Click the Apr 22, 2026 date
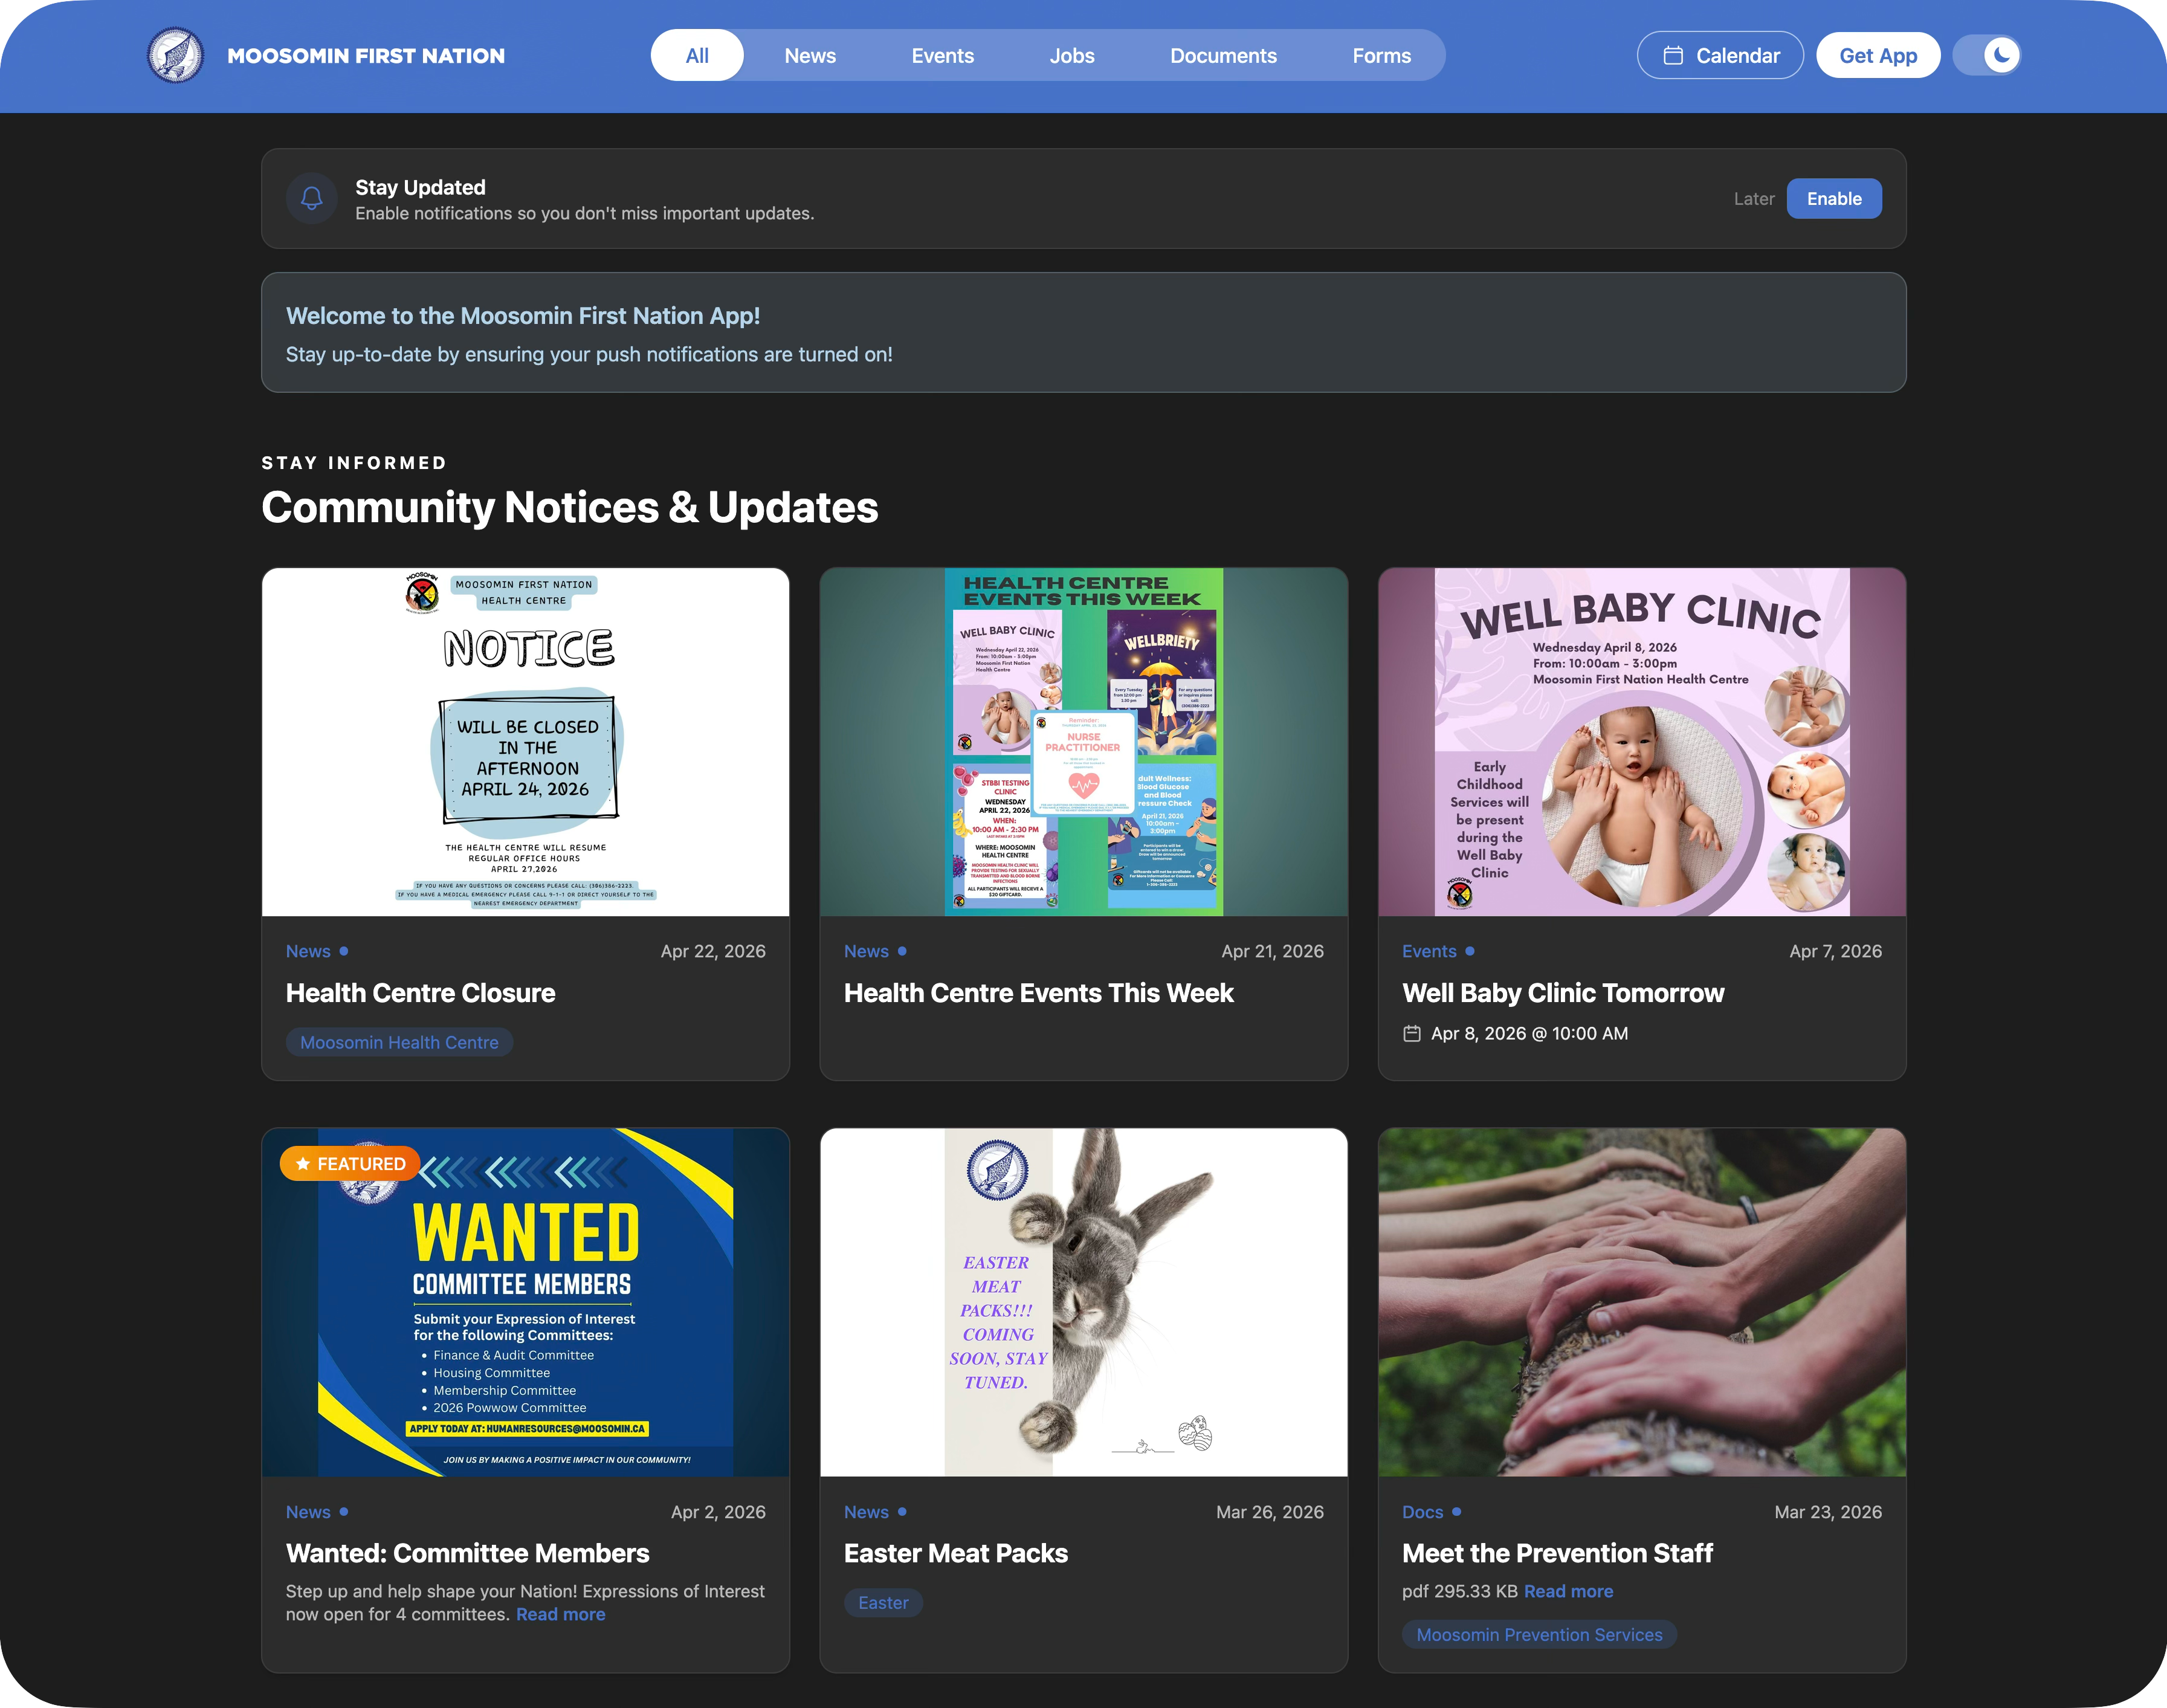Image resolution: width=2167 pixels, height=1708 pixels. click(x=713, y=951)
